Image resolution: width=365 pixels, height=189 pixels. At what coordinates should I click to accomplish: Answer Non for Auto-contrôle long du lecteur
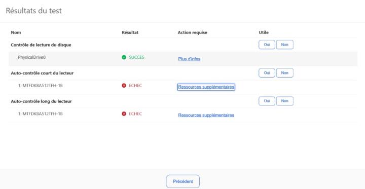tap(285, 101)
